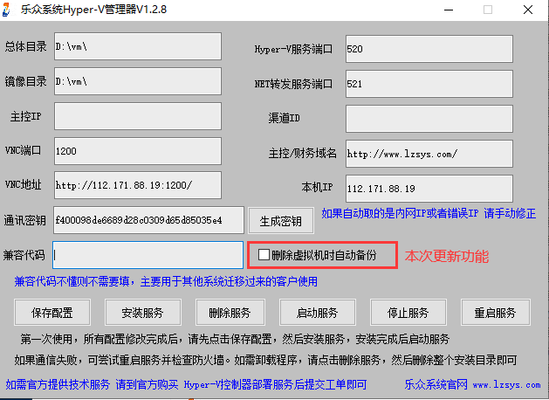The height and width of the screenshot is (400, 549).
Task: Click the 如果通信失败 instruction line
Action: (265, 360)
